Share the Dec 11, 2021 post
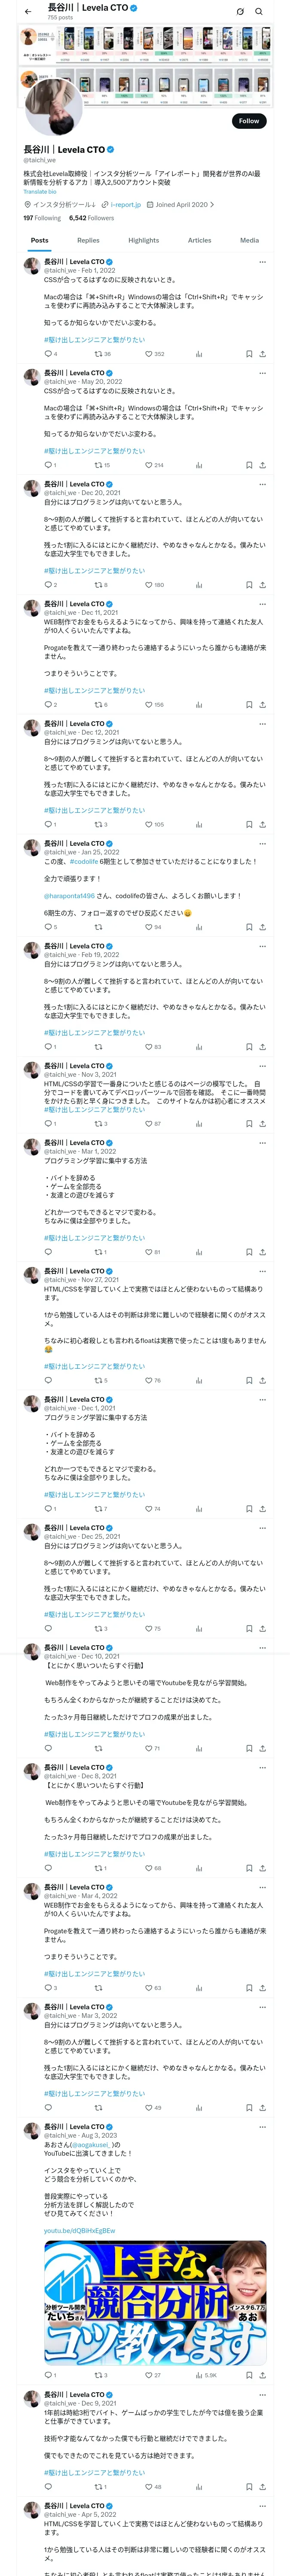Viewport: 290px width, 2576px height. tap(262, 705)
